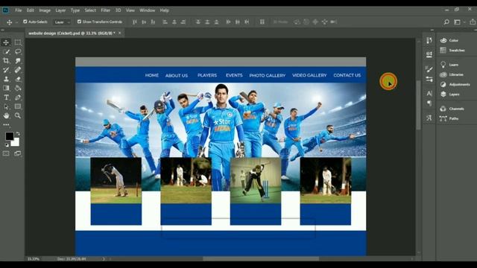Click HOME in the website mockup
Image resolution: width=477 pixels, height=268 pixels.
coord(152,75)
